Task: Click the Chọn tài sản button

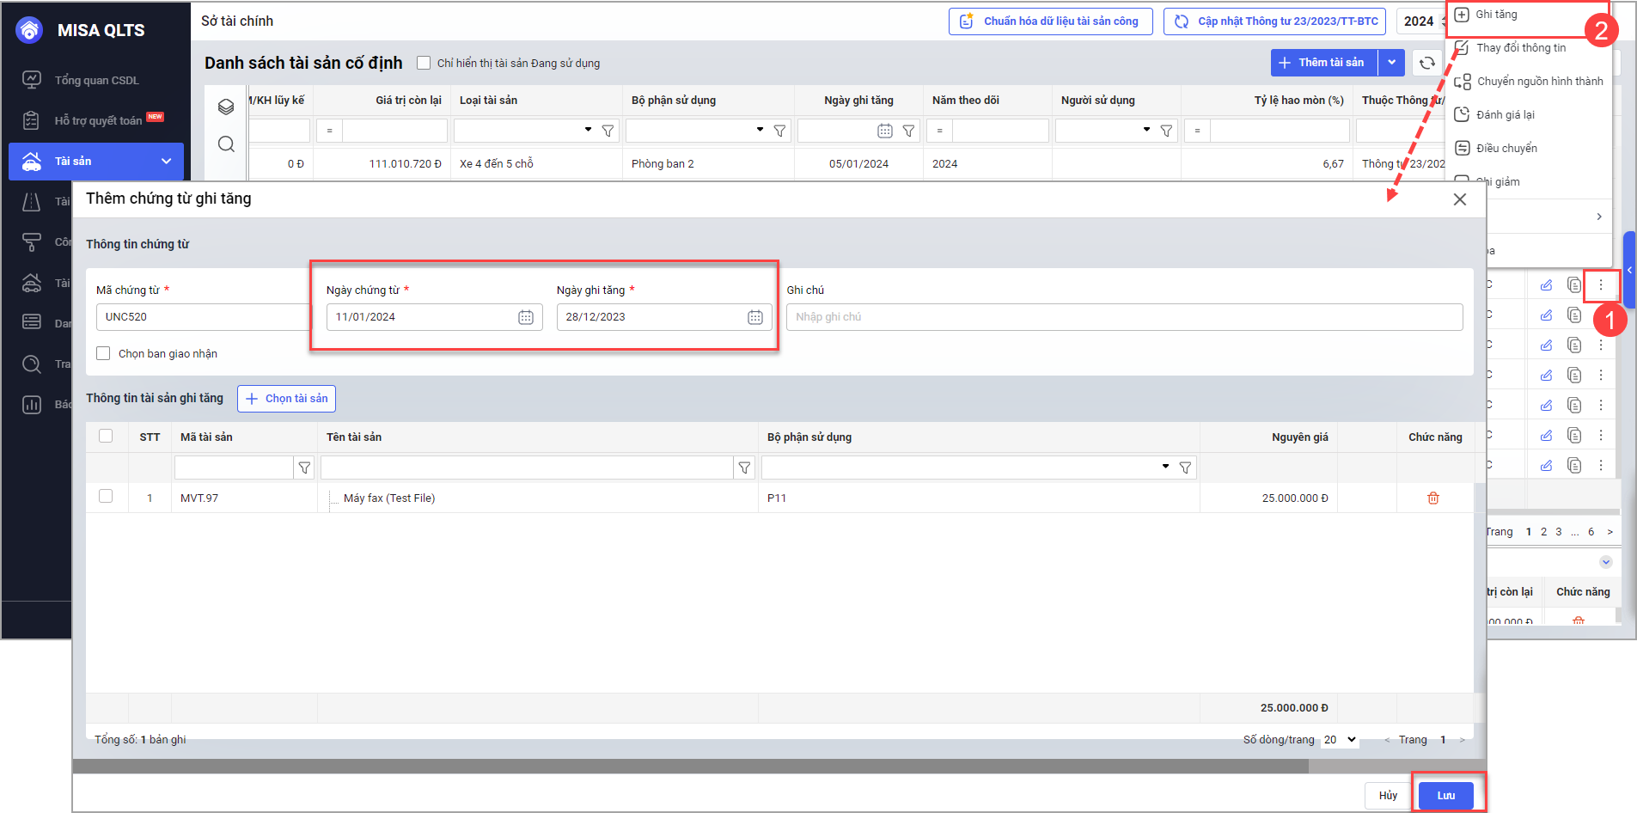Action: pos(286,399)
